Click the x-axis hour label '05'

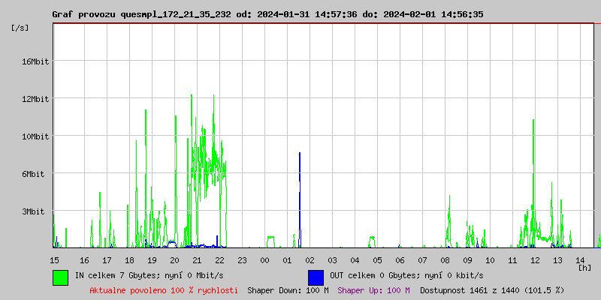click(x=378, y=260)
